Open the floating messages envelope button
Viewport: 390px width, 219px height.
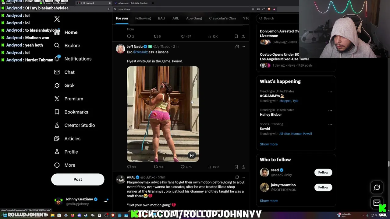pyautogui.click(x=377, y=203)
